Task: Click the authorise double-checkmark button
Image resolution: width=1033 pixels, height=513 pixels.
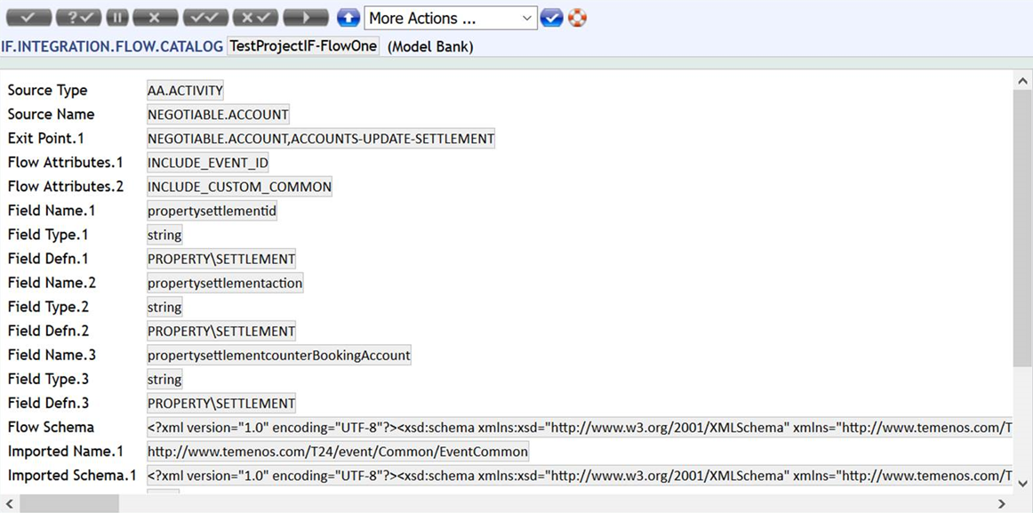Action: point(205,18)
